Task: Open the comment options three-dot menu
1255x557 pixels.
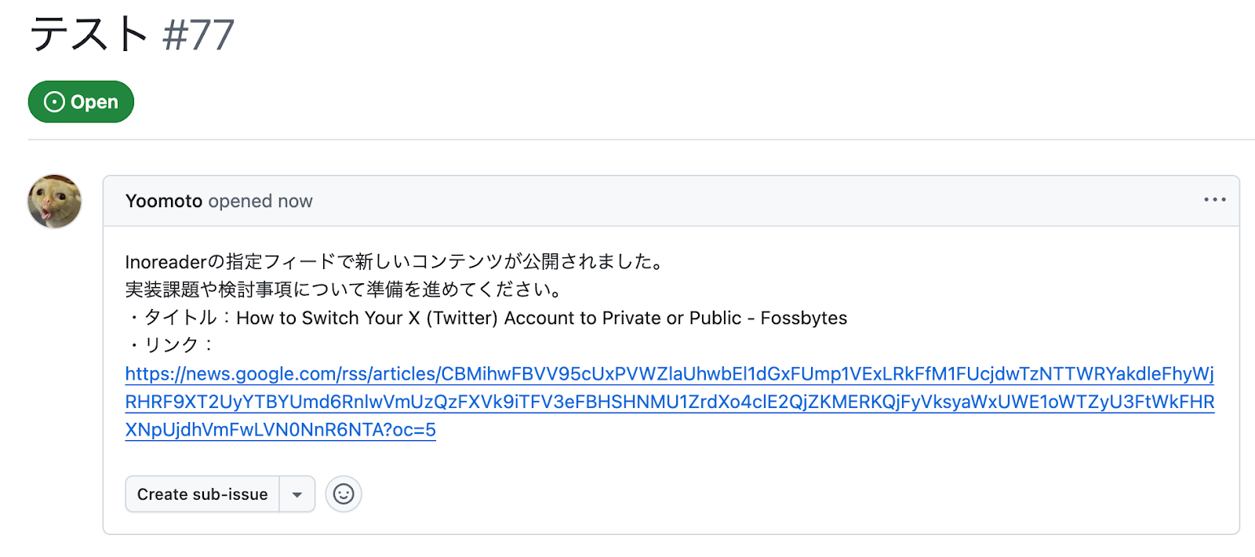Action: (1214, 200)
